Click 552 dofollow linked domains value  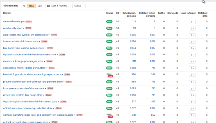point(153,115)
